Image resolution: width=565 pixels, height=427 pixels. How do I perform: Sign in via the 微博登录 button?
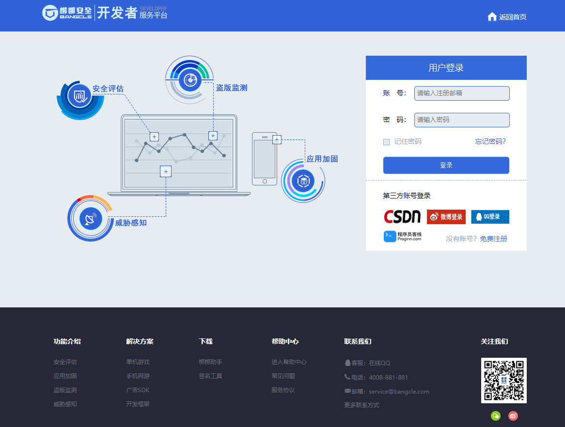click(446, 217)
